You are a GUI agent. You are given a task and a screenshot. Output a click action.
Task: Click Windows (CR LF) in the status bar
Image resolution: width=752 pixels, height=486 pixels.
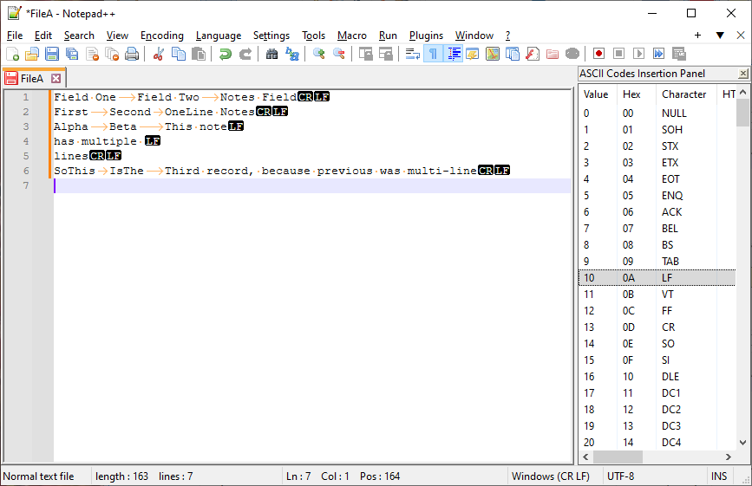[550, 476]
